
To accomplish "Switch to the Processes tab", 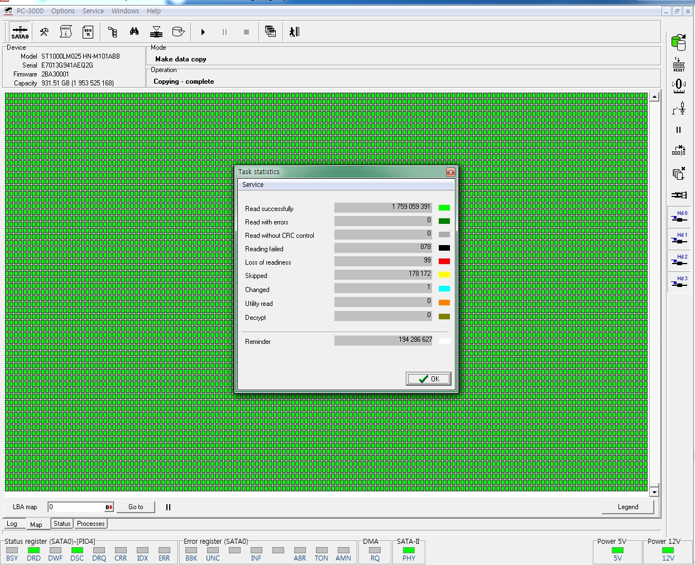I will click(x=90, y=524).
